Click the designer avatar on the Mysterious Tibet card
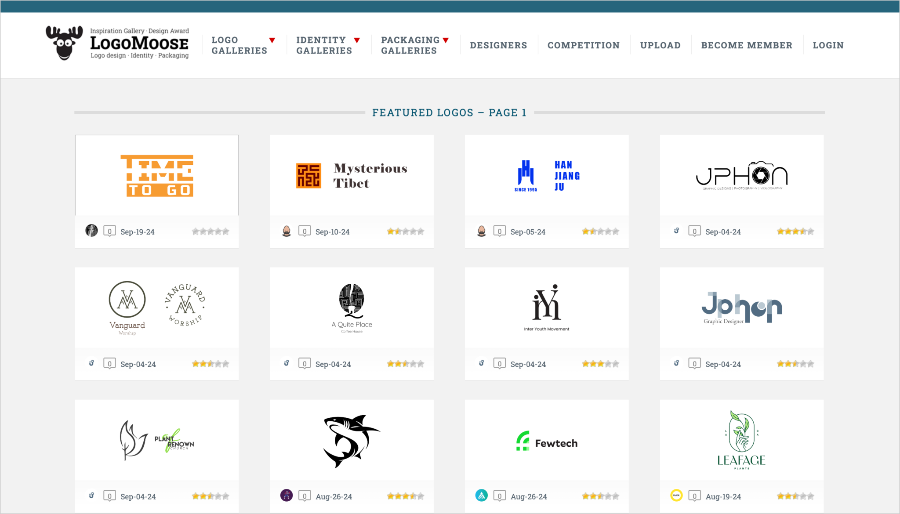 pos(287,231)
